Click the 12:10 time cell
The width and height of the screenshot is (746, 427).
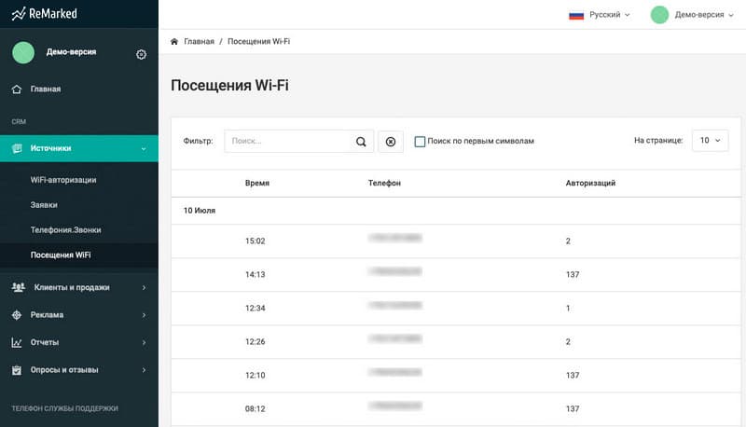pos(255,375)
